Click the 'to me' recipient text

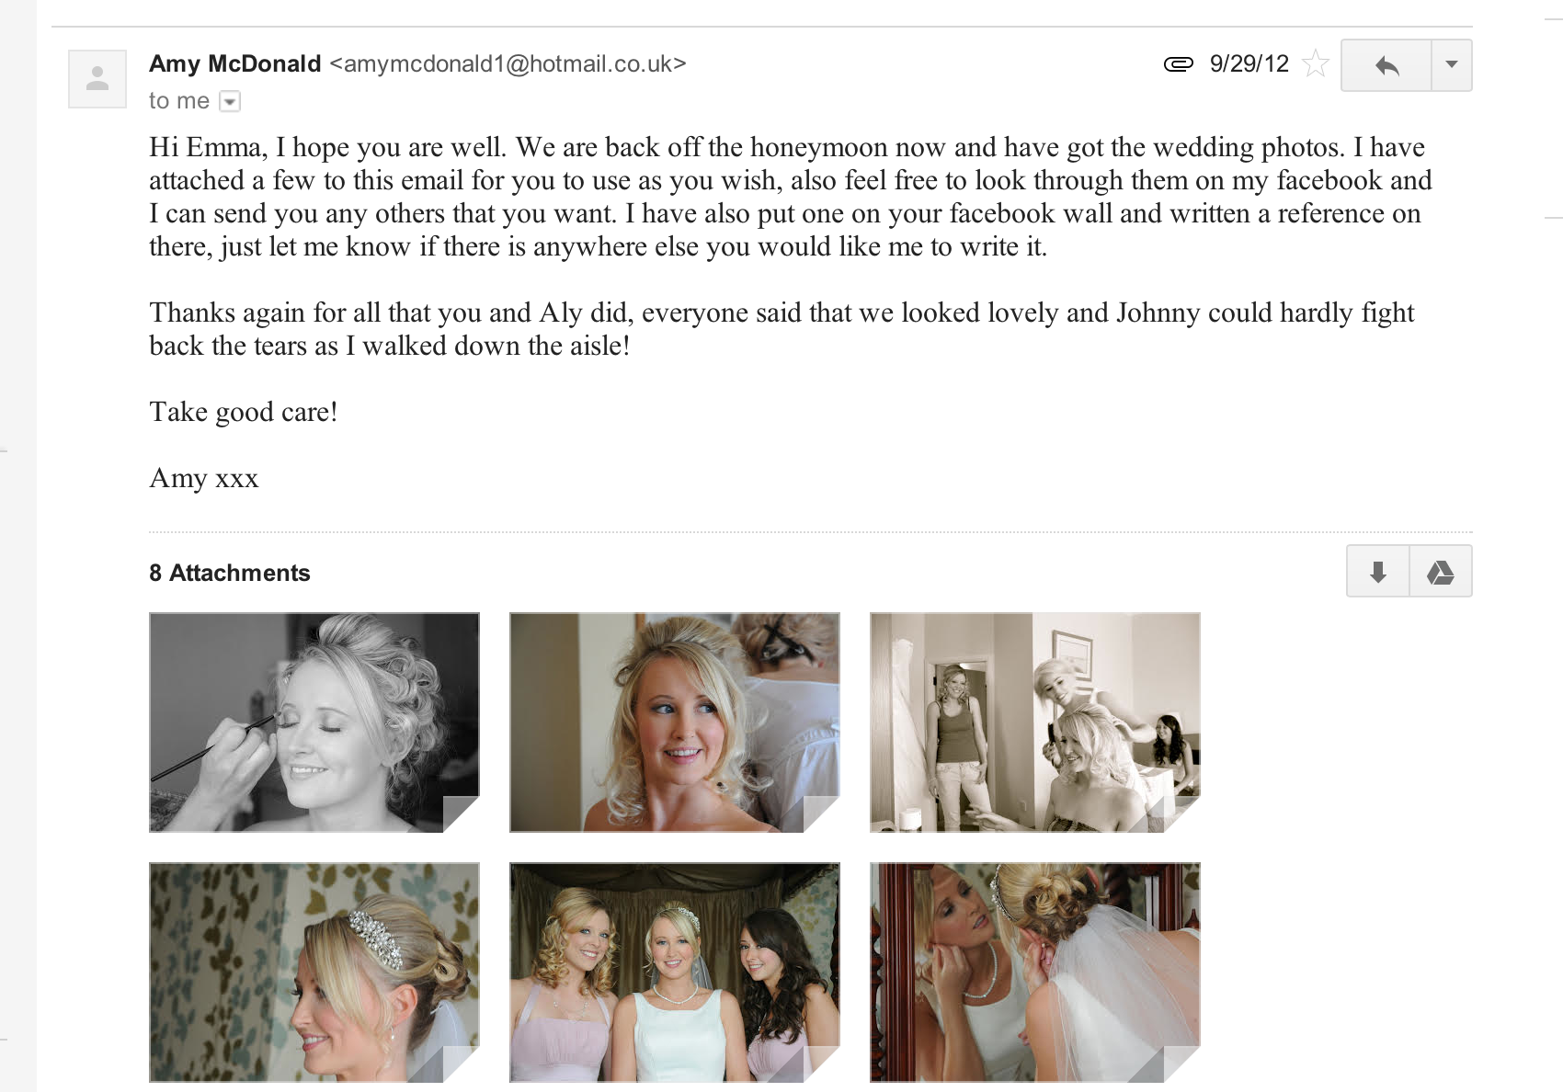coord(179,101)
